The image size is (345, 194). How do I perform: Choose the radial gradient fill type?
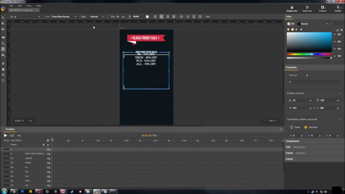(301, 29)
